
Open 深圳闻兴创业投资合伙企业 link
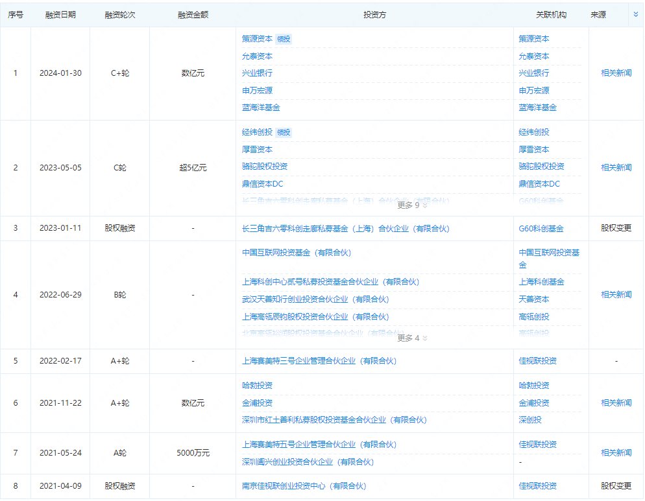click(308, 462)
